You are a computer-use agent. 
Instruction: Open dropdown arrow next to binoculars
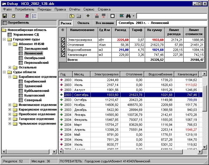pyautogui.click(x=133, y=16)
